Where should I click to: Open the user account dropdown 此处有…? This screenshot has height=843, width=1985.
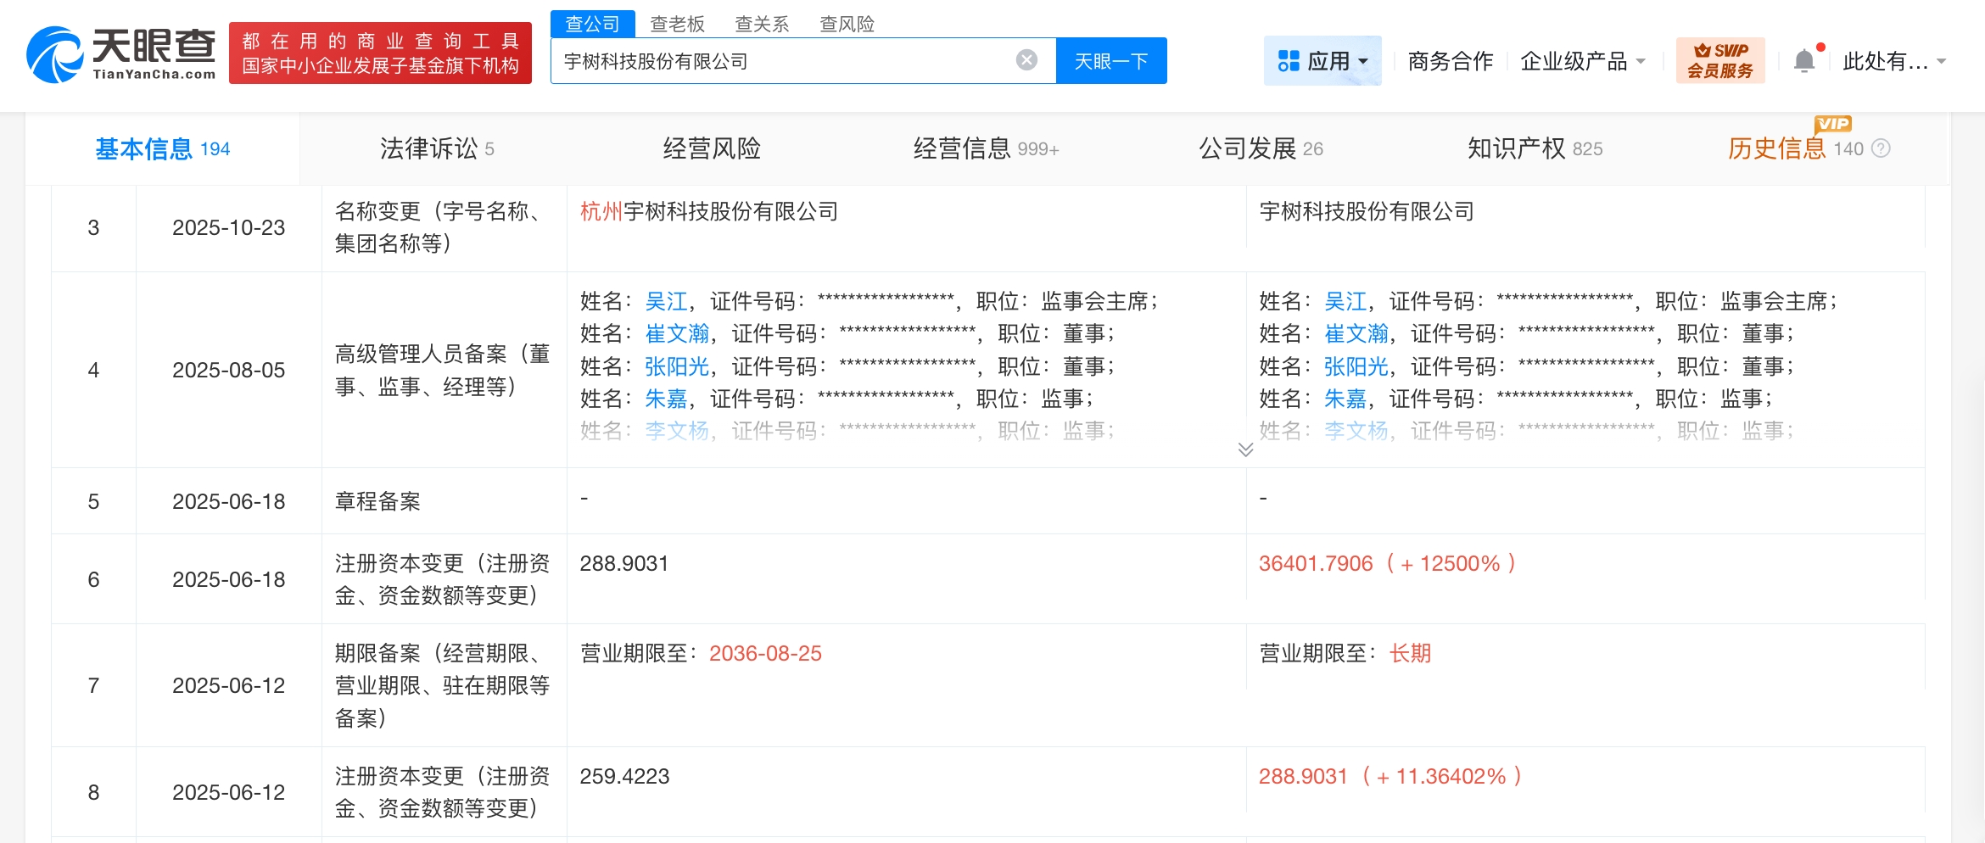point(1894,61)
